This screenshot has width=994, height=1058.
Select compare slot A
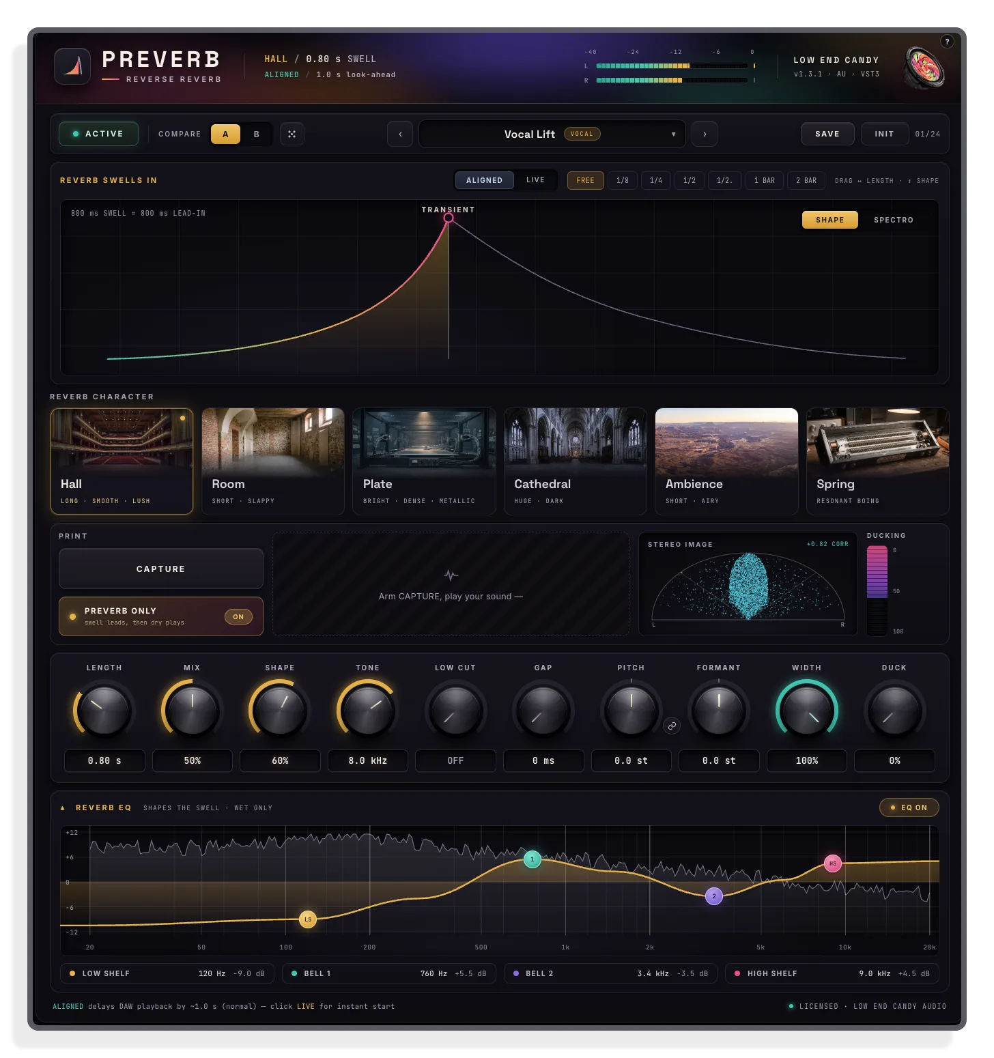coord(225,134)
